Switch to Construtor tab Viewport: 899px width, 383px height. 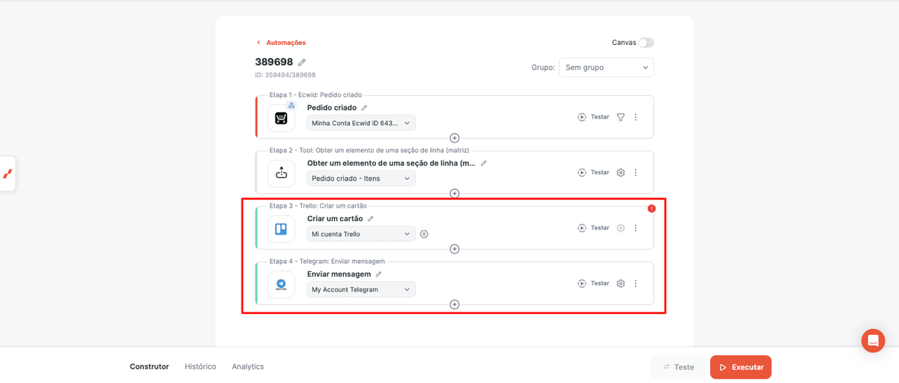[x=149, y=367]
